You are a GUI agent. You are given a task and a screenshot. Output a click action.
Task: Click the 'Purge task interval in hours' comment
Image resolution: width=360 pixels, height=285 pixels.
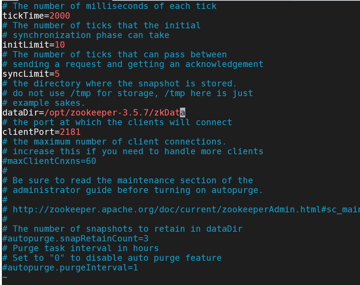[80, 248]
